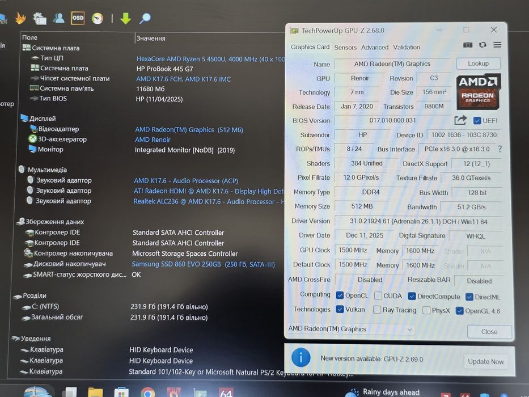Switch to the Advanced tab
Image resolution: width=529 pixels, height=397 pixels.
point(374,47)
